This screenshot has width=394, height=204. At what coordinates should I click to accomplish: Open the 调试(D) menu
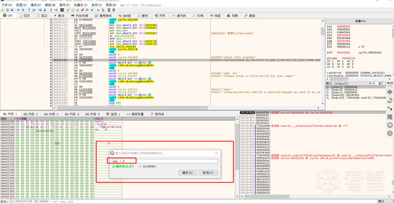click(x=36, y=5)
